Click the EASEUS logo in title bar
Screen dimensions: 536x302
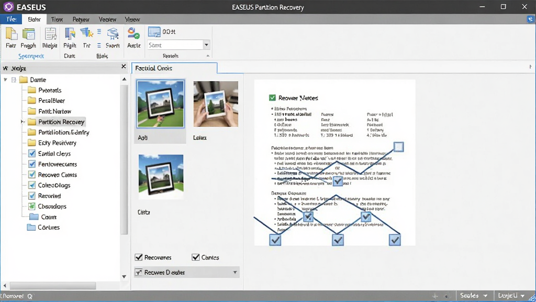pos(8,7)
